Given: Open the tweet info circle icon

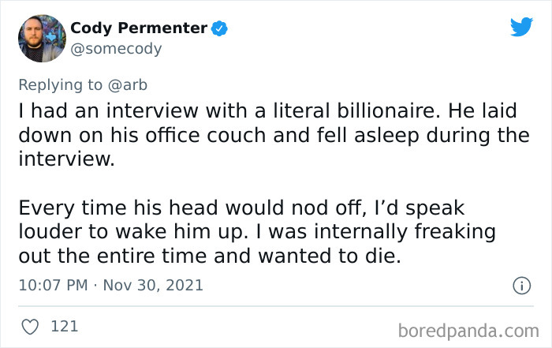Looking at the screenshot, I should 521,286.
